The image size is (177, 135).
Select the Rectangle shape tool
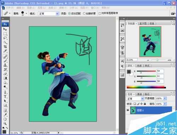pos(5,105)
